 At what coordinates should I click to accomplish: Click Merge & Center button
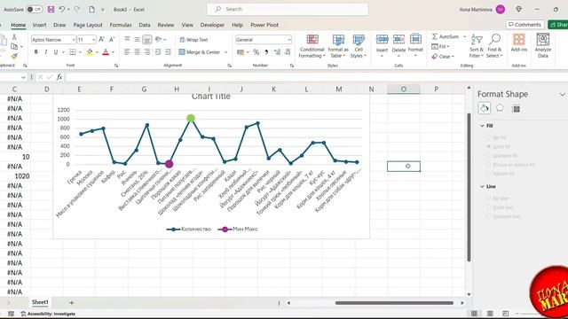coord(200,52)
